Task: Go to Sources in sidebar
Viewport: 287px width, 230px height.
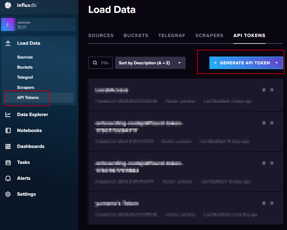Action: point(25,57)
